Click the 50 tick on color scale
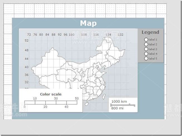Image resolution: width=182 pixels, height=136 pixels. (x=77, y=99)
